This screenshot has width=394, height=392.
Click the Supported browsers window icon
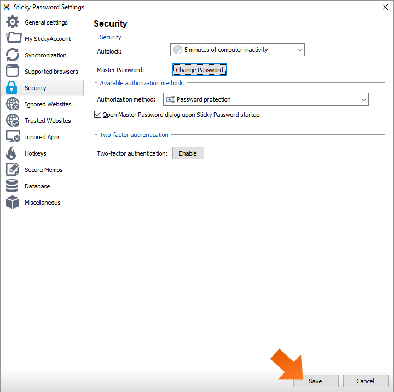pos(12,71)
